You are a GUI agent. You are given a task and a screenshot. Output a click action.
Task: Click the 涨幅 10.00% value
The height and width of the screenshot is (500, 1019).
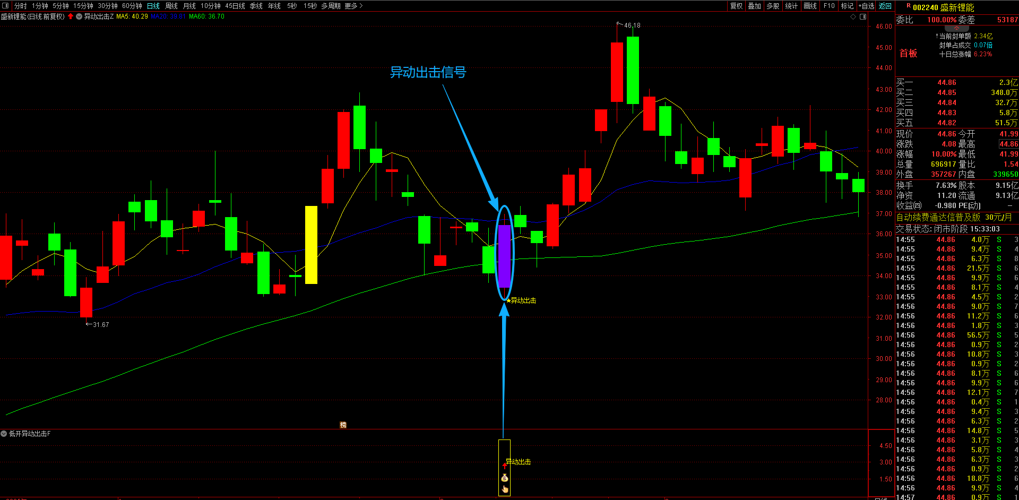point(944,154)
